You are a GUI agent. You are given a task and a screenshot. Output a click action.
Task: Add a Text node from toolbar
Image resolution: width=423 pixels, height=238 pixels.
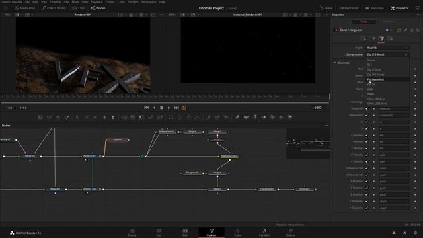(x=58, y=117)
